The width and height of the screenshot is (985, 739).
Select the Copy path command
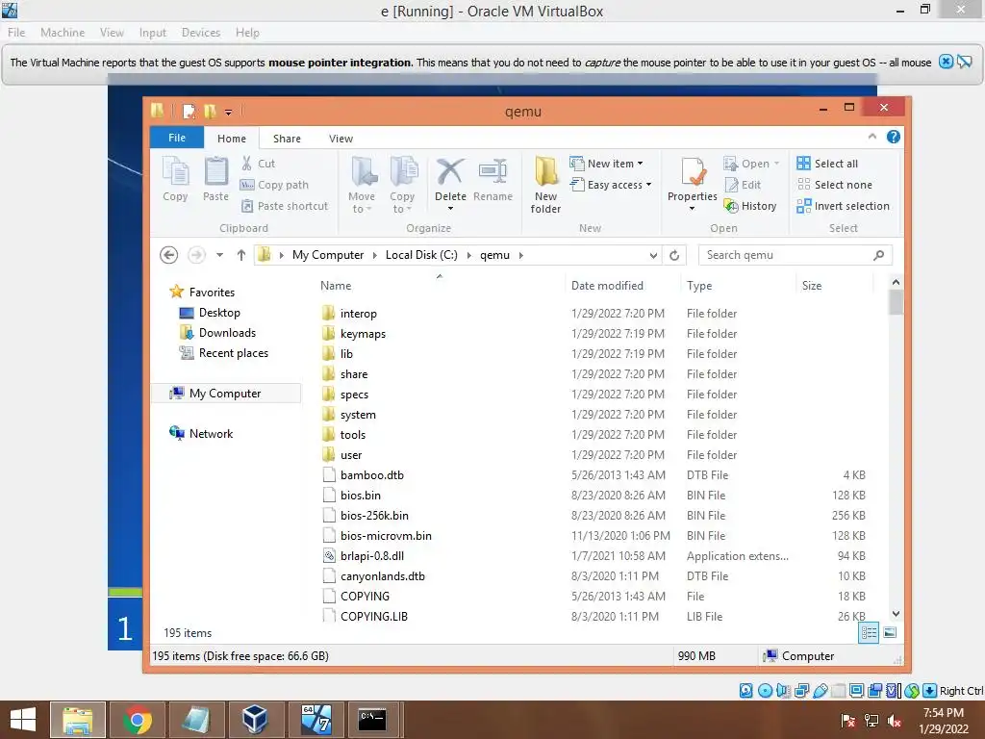(274, 185)
